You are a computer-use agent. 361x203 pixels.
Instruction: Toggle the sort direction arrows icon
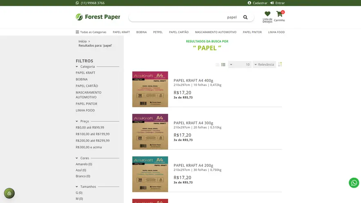coord(280,64)
